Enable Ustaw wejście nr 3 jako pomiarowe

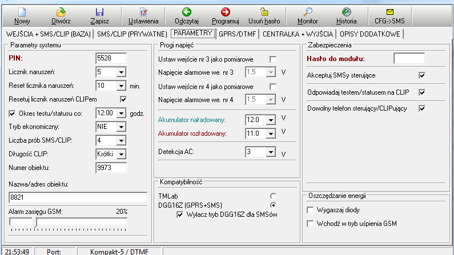point(273,59)
